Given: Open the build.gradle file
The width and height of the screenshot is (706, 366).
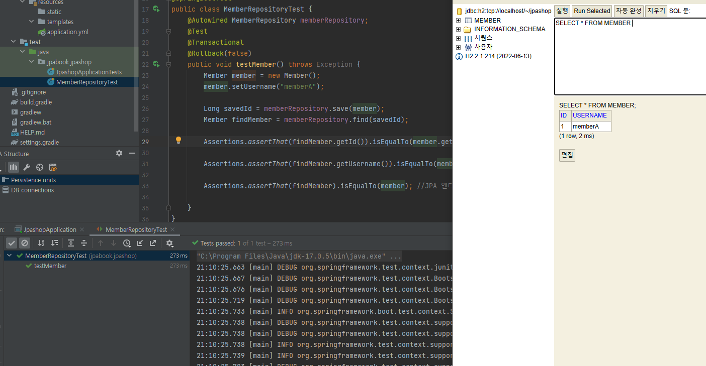Looking at the screenshot, I should 36,102.
